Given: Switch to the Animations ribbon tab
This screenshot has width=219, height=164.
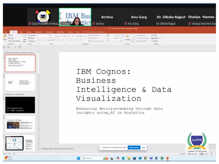Looking at the screenshot, I should tap(49, 32).
